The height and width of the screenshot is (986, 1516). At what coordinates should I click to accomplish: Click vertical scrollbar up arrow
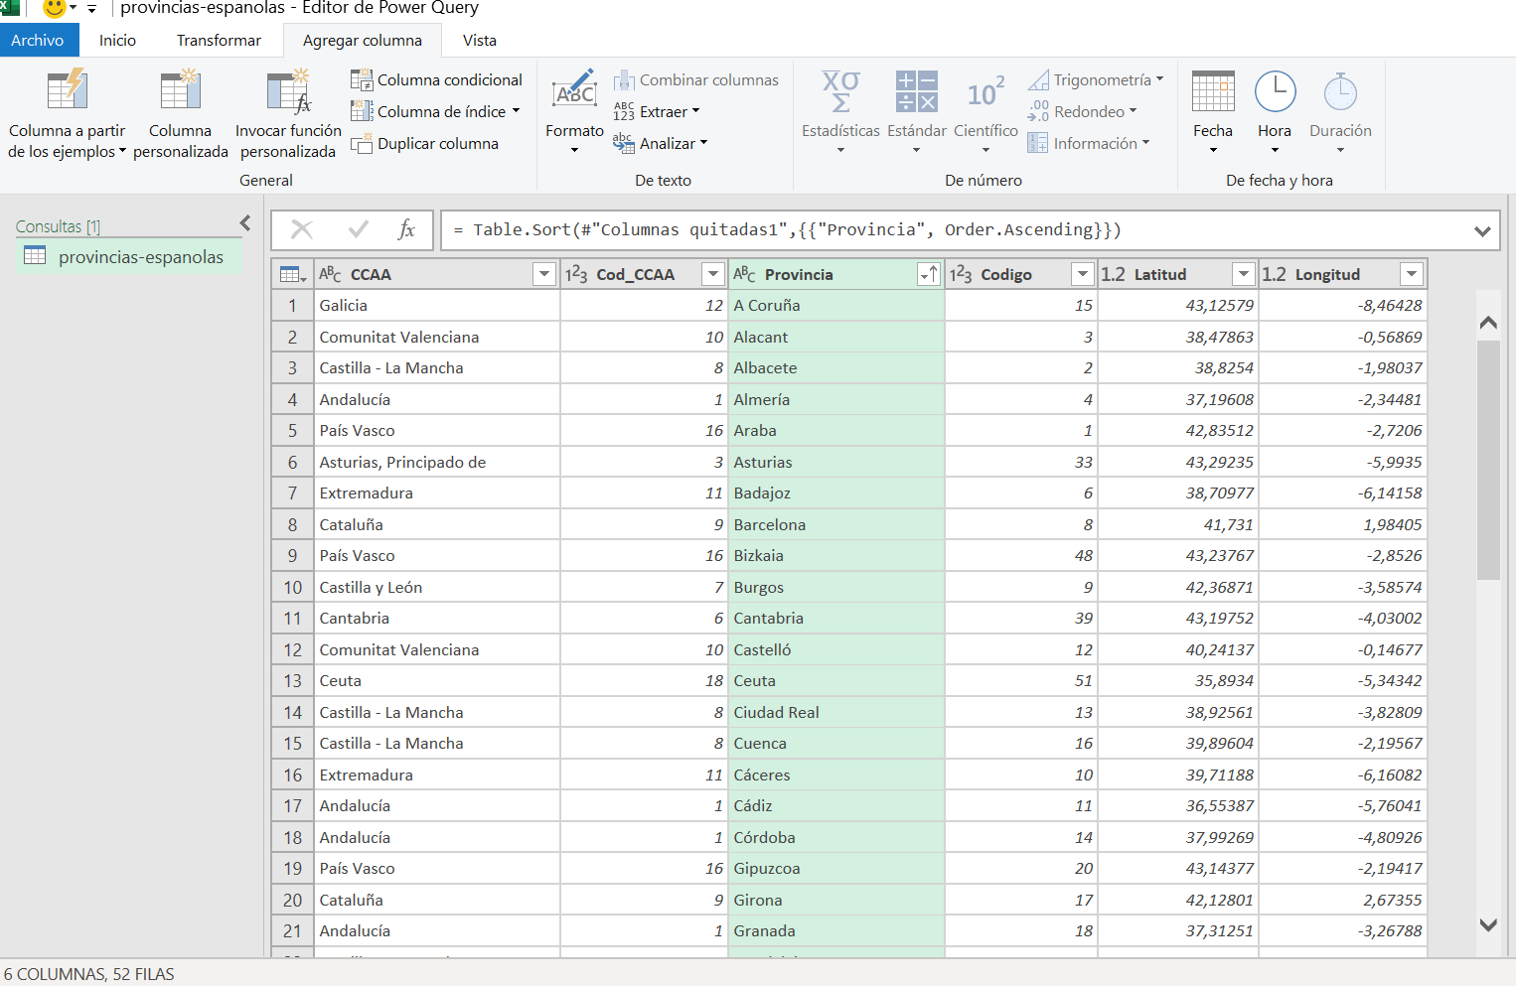[x=1488, y=322]
